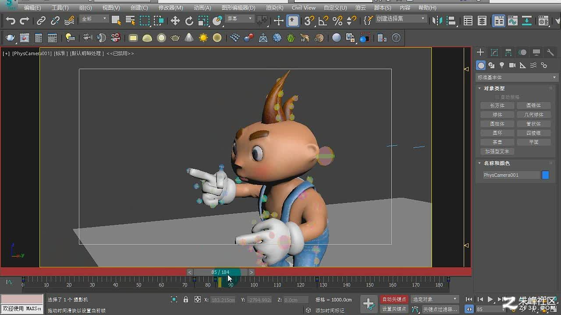Toggle the 3D Snaps button
The width and height of the screenshot is (561, 315).
(x=309, y=21)
